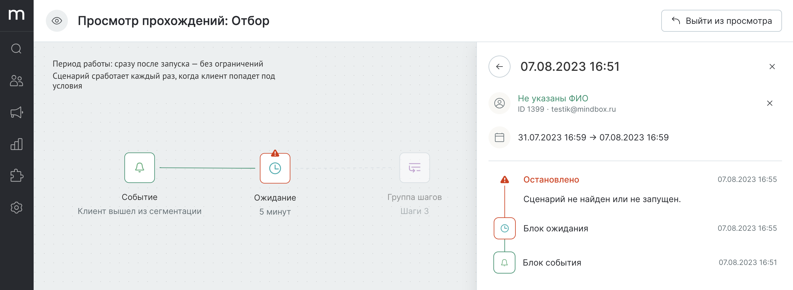The width and height of the screenshot is (793, 290).
Task: Select the Событие bell block on canvas
Action: coord(139,168)
